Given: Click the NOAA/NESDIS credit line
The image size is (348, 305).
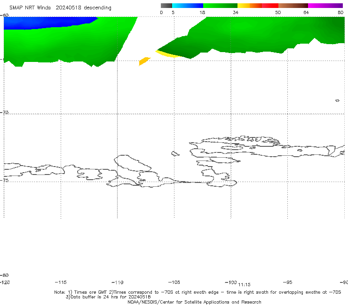Looking at the screenshot, I should [194, 302].
